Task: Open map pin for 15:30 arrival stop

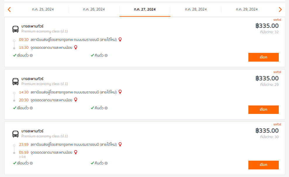Action: (76, 48)
